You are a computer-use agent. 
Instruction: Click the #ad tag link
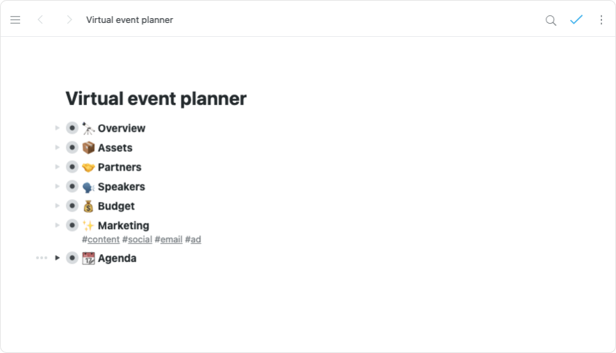[195, 240]
